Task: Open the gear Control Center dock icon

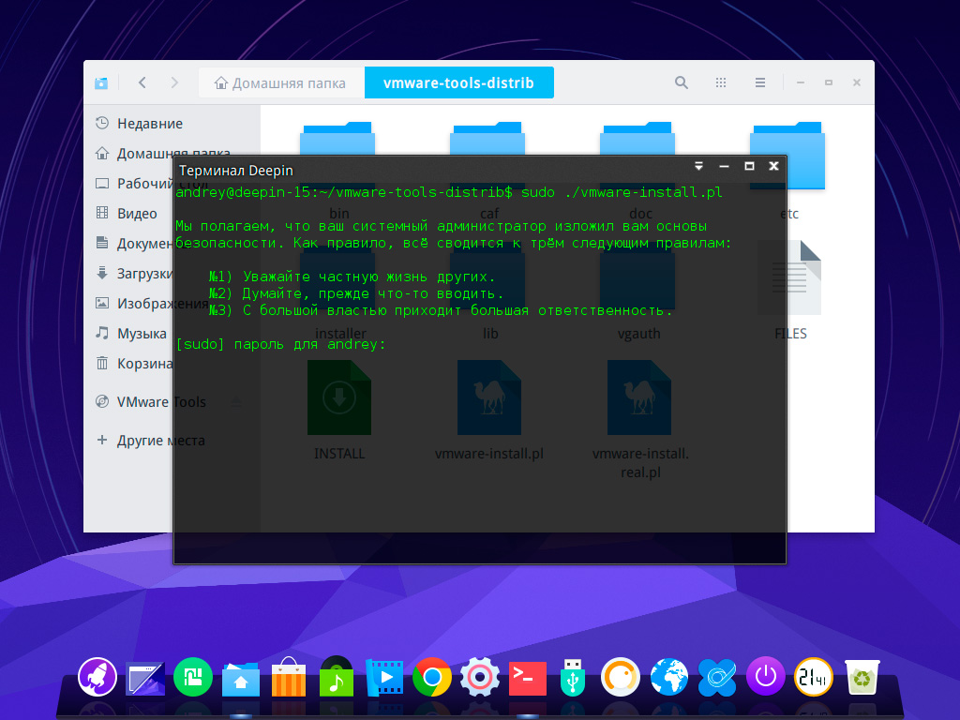Action: (x=479, y=676)
